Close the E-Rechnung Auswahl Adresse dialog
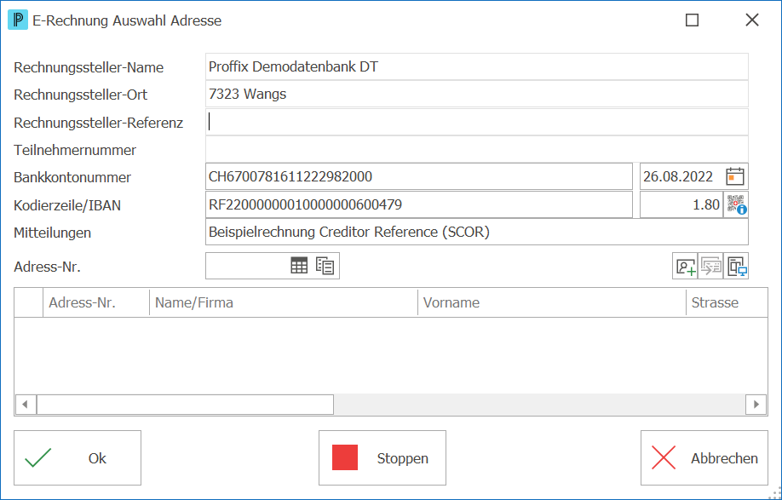The height and width of the screenshot is (500, 782). click(x=752, y=20)
